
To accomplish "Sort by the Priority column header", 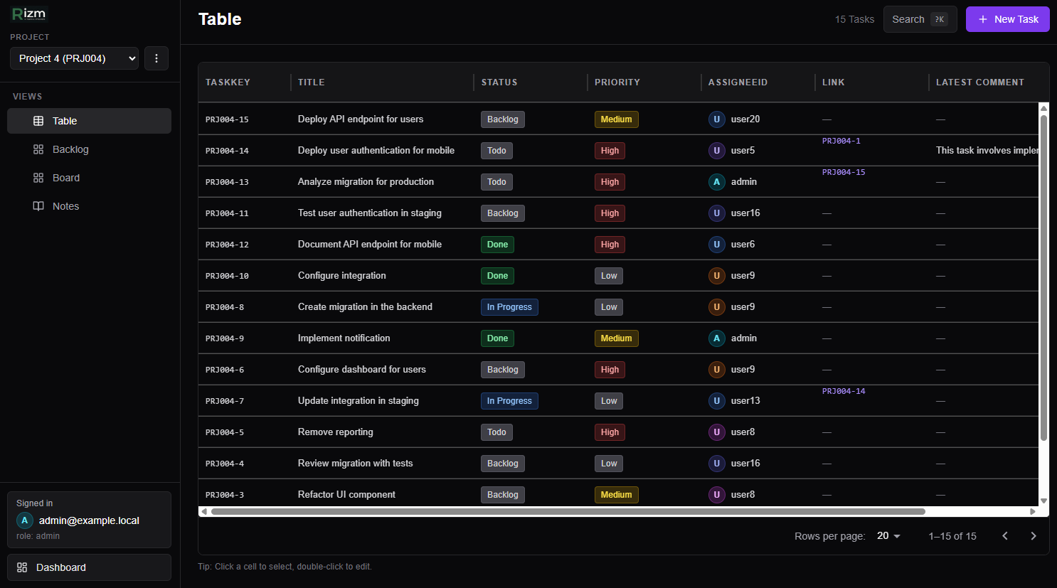I will 617,82.
